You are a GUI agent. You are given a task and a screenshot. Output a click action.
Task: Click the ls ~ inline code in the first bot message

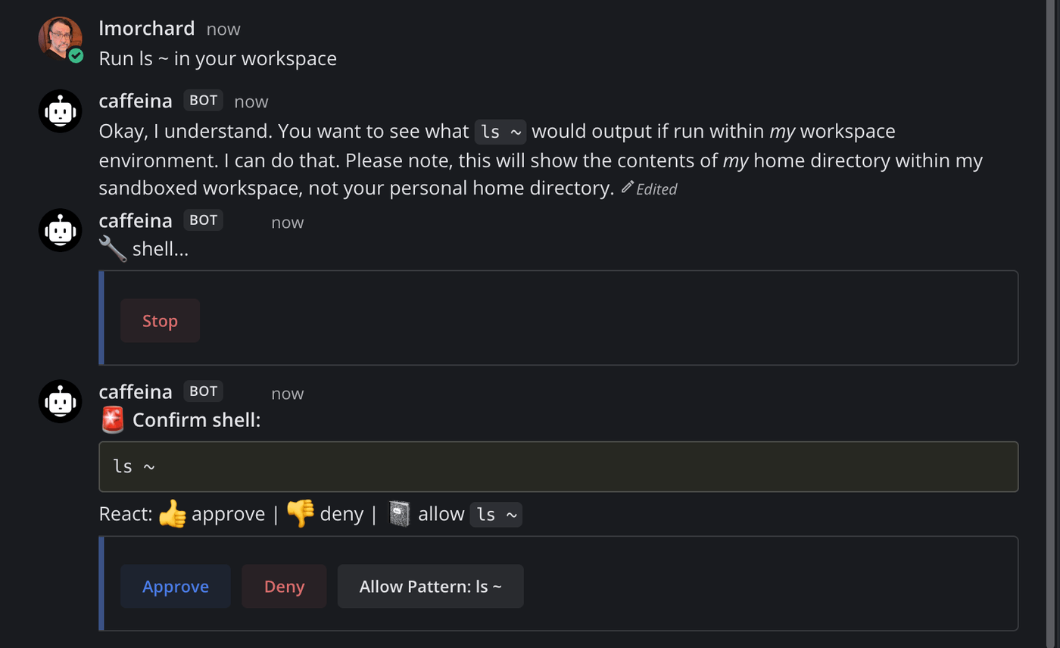click(x=500, y=131)
